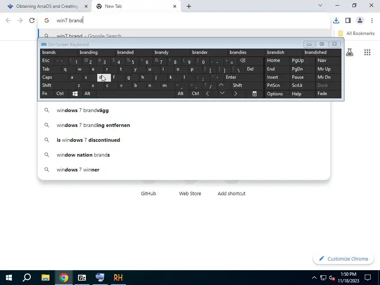Open notification center icon
This screenshot has width=380, height=285.
(368, 278)
